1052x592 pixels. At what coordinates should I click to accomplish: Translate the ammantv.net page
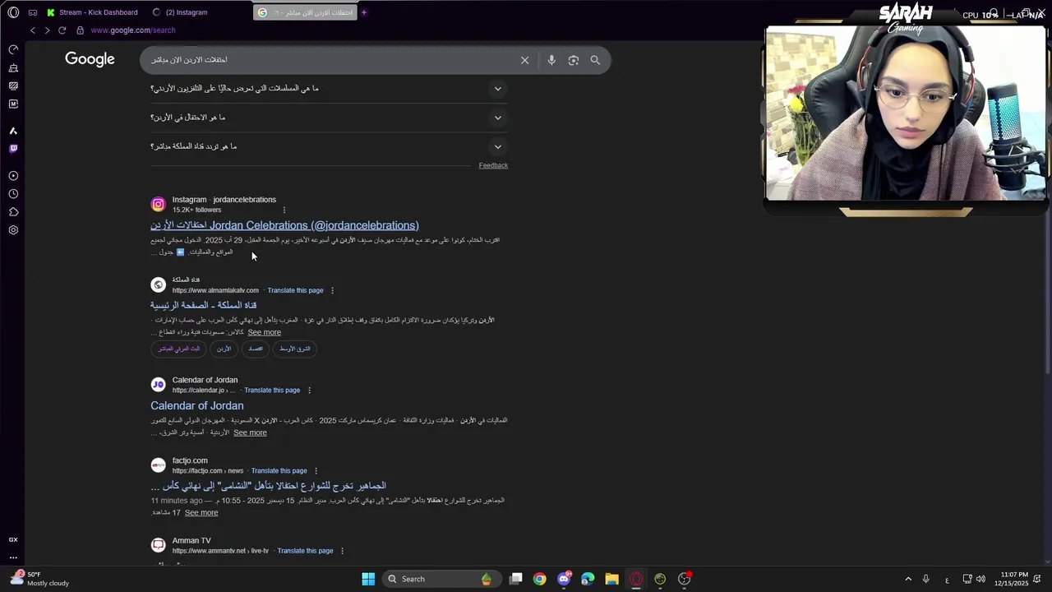coord(305,551)
